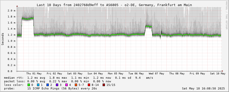Click the '1.2 ms now' median rtt value

[102, 78]
